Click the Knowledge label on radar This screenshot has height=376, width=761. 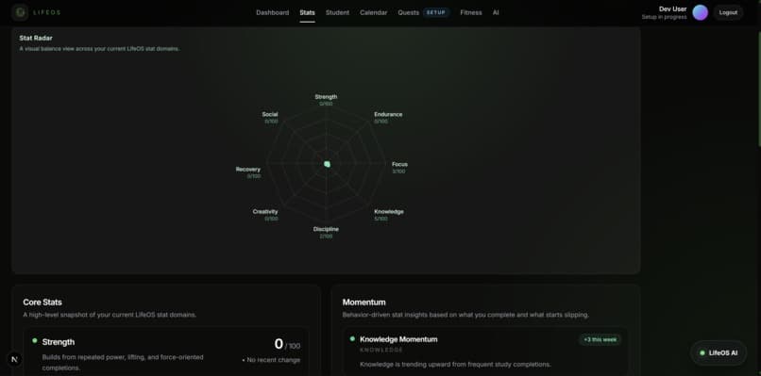tap(389, 212)
